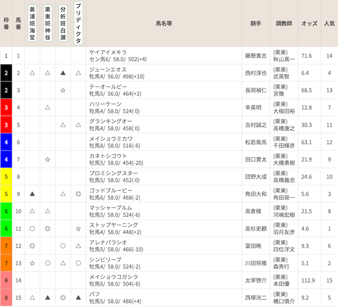This screenshot has height=307, width=338.
Task: Click the 白瀬 triangle mark for シンビリーブ
Action: 63,263
